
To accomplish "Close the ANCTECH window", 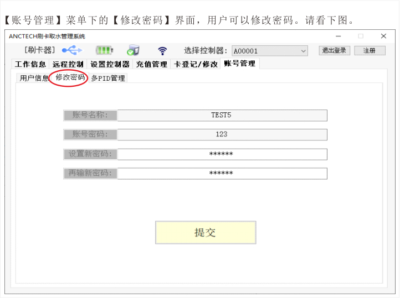I will tap(383, 36).
